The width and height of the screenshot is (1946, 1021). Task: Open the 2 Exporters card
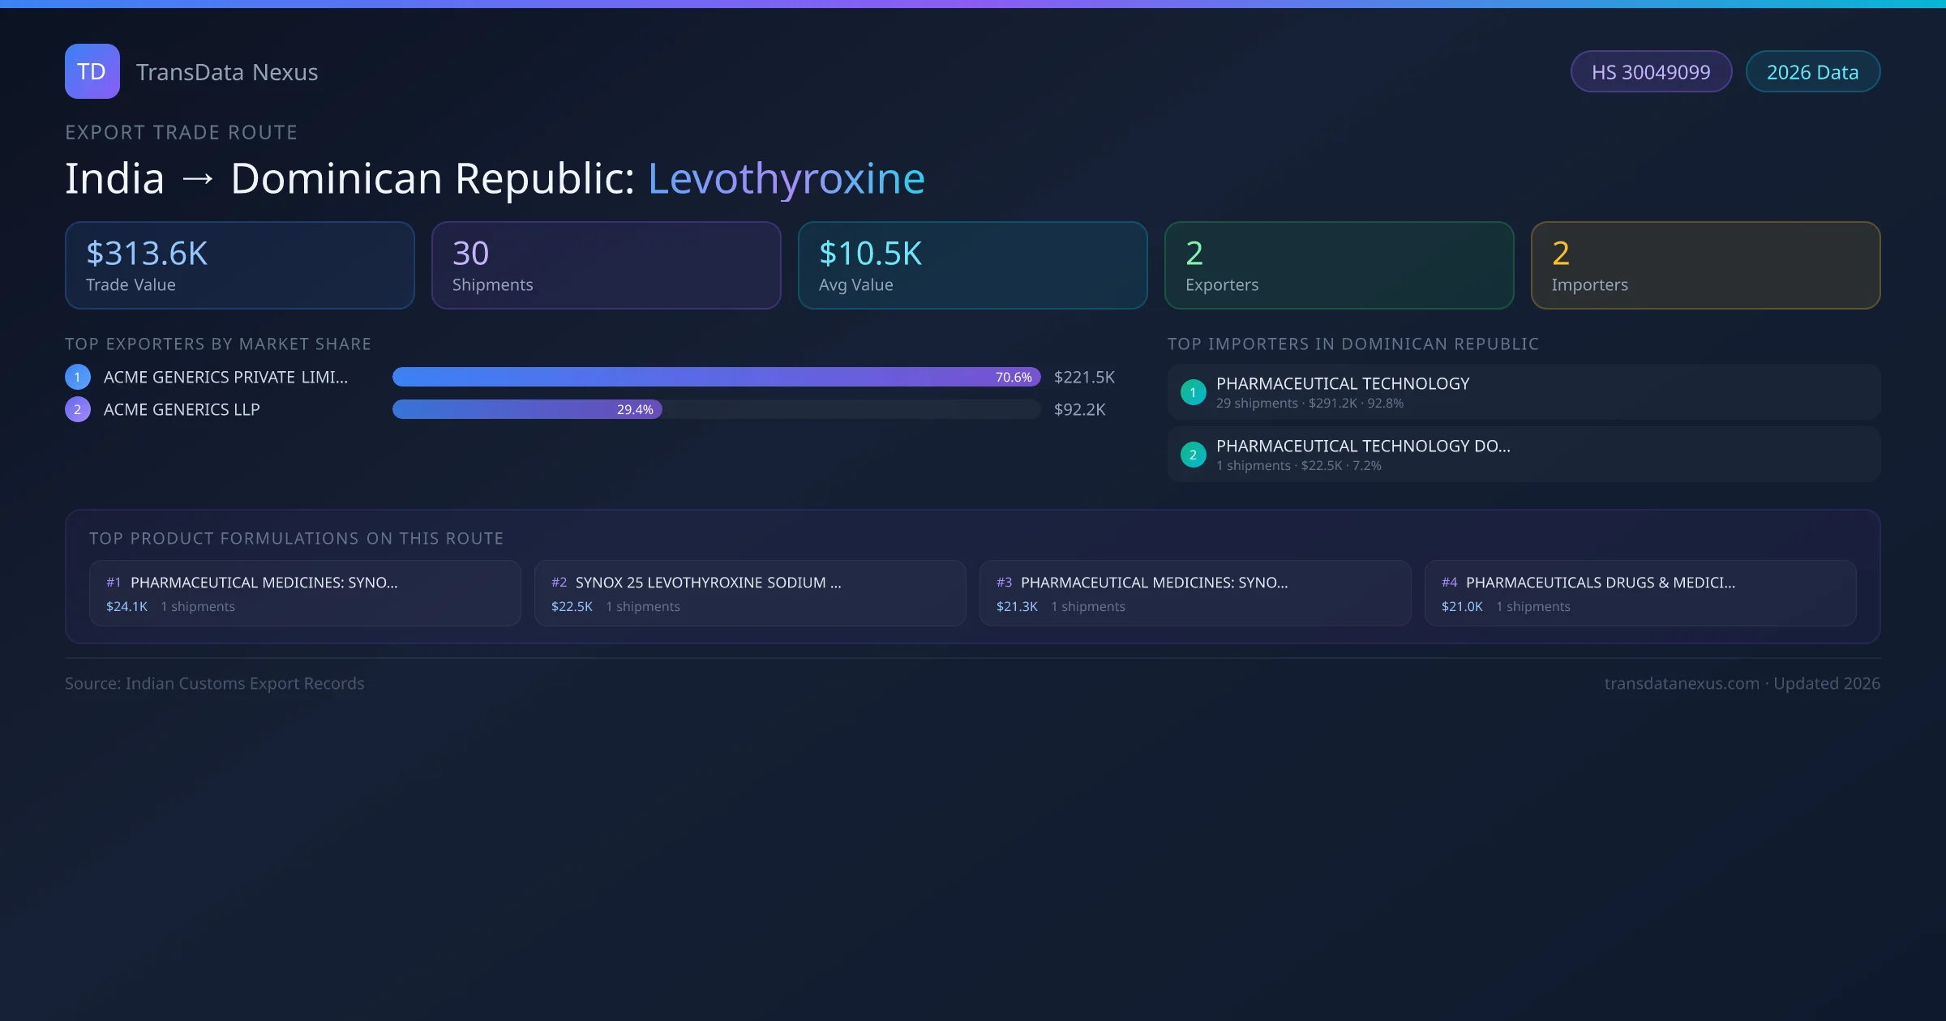(1339, 265)
